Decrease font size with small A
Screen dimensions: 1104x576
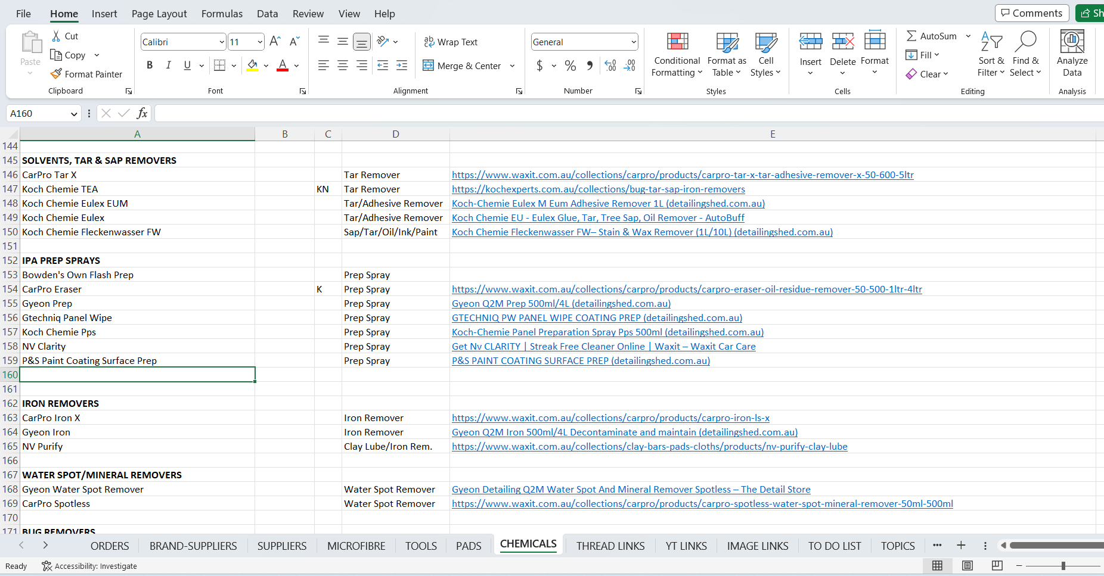click(x=294, y=41)
